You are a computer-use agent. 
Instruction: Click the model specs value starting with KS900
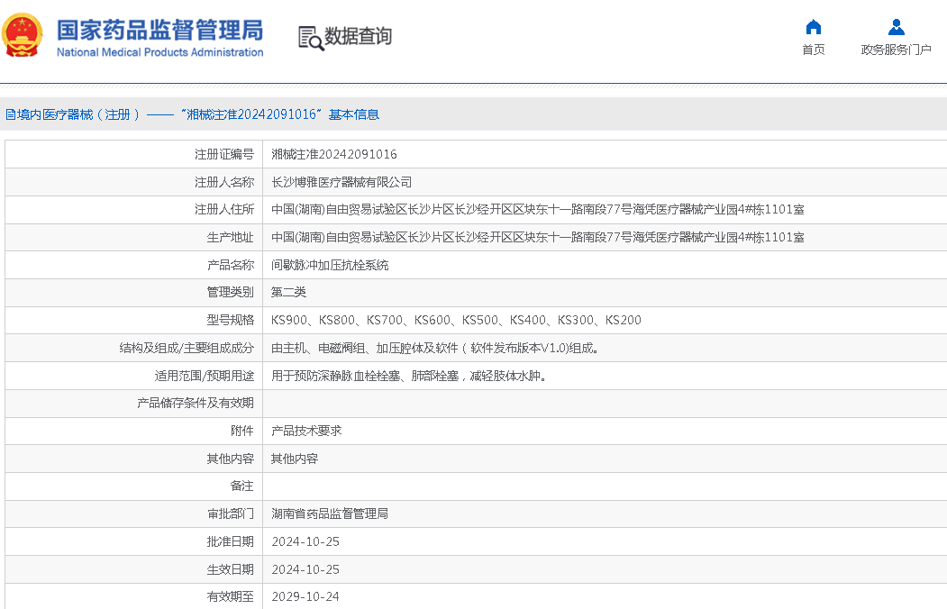(x=456, y=320)
